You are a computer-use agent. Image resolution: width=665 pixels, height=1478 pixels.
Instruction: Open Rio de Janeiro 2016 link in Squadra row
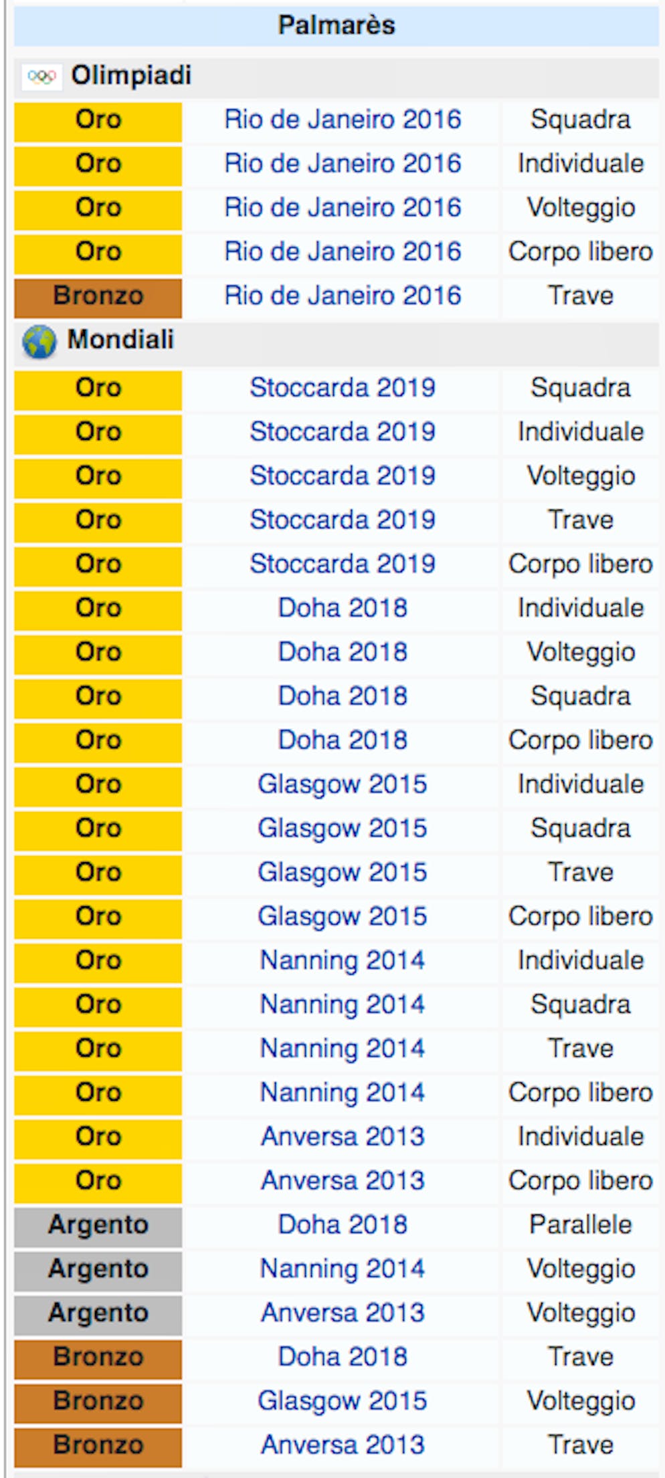[x=343, y=120]
